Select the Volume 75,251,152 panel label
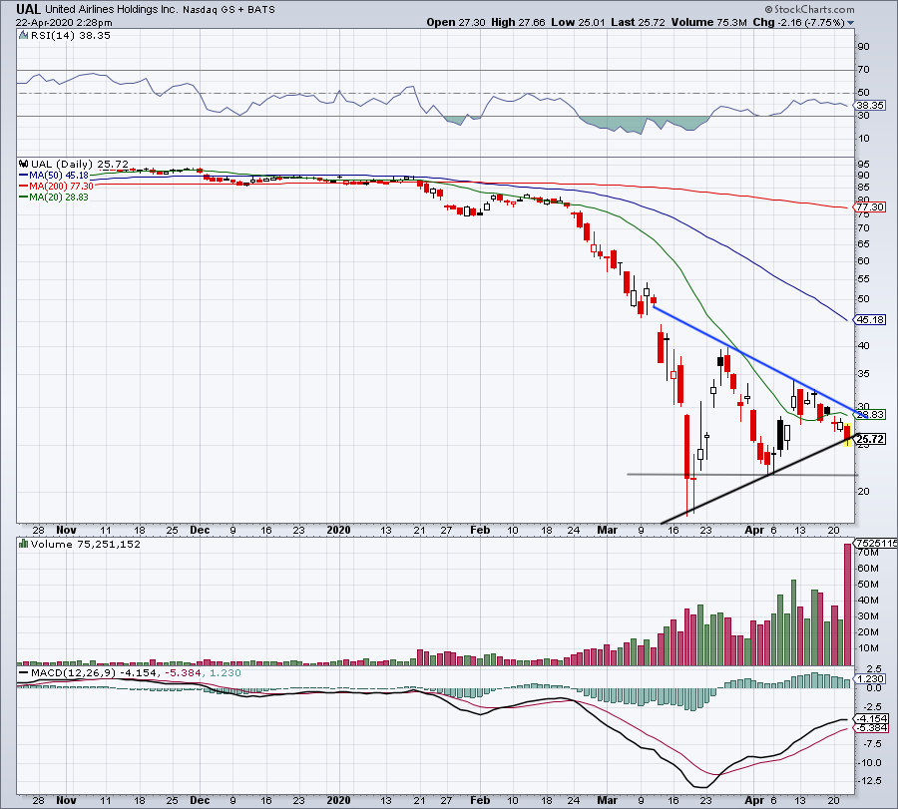The height and width of the screenshot is (809, 898). pos(86,544)
